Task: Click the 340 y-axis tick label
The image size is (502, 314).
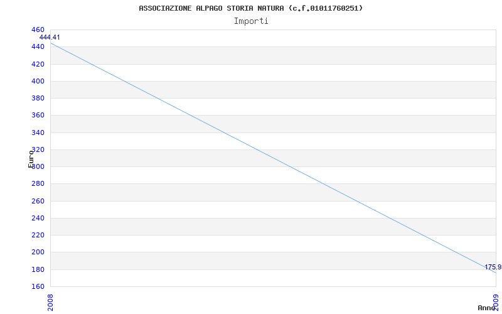Action: [x=38, y=133]
